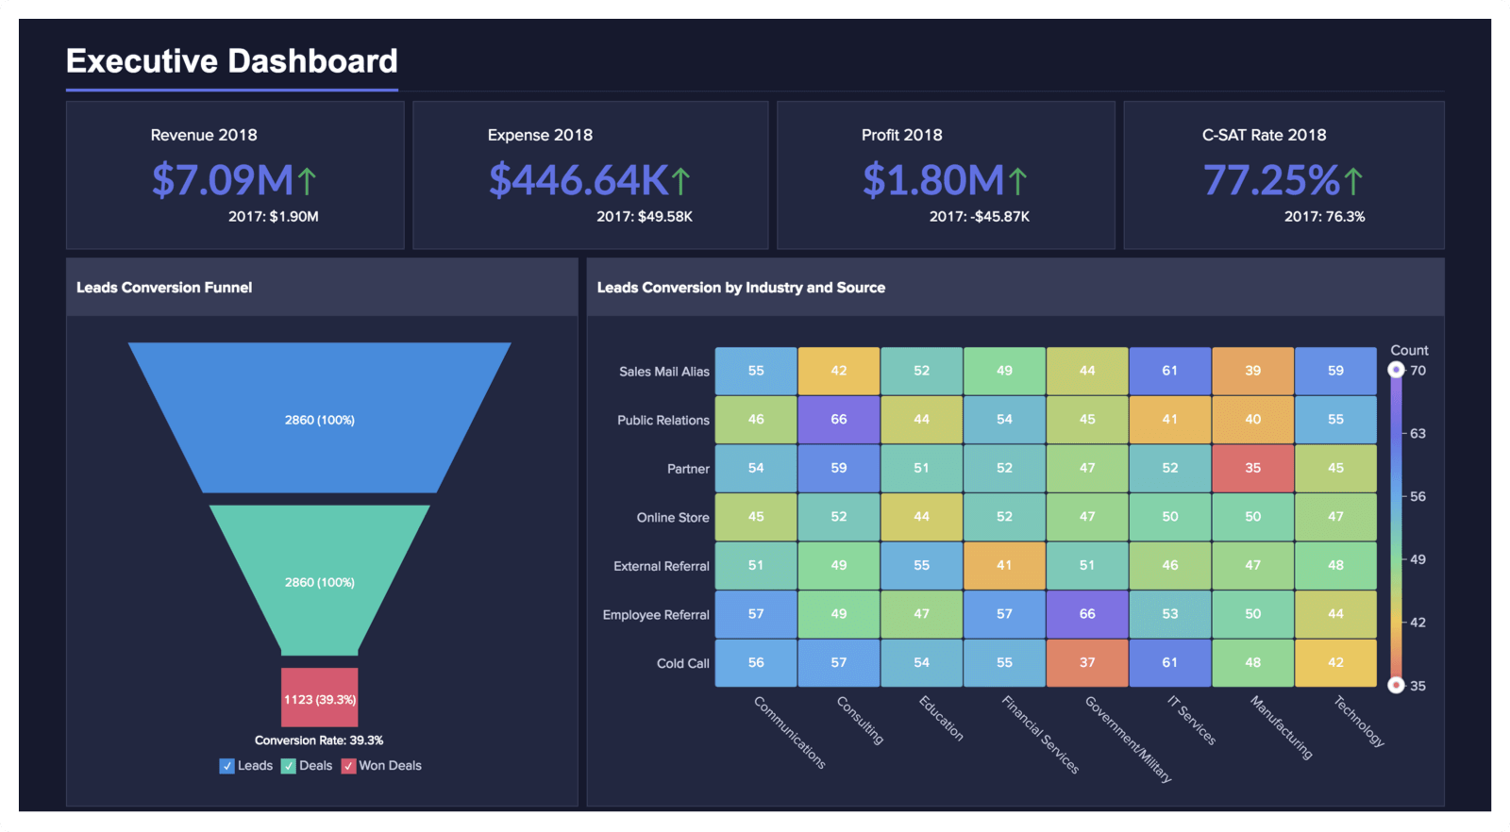Click the 2017: $1.90M comparison text
This screenshot has width=1510, height=832.
[x=274, y=217]
